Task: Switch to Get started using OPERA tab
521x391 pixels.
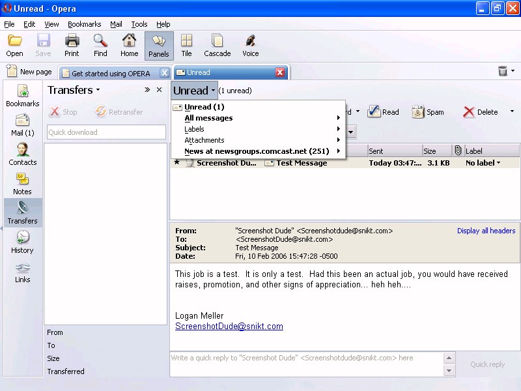Action: tap(110, 73)
